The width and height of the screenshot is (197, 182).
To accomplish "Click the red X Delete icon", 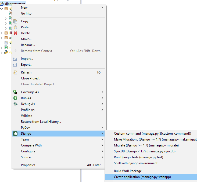I will [x=15, y=33].
